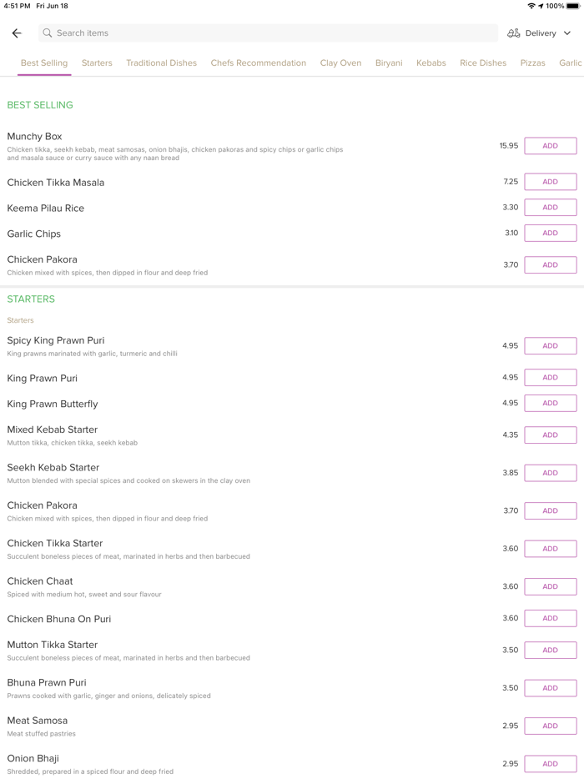Image resolution: width=584 pixels, height=779 pixels.
Task: Add Chicken Tikka Masala to order
Action: click(x=550, y=182)
